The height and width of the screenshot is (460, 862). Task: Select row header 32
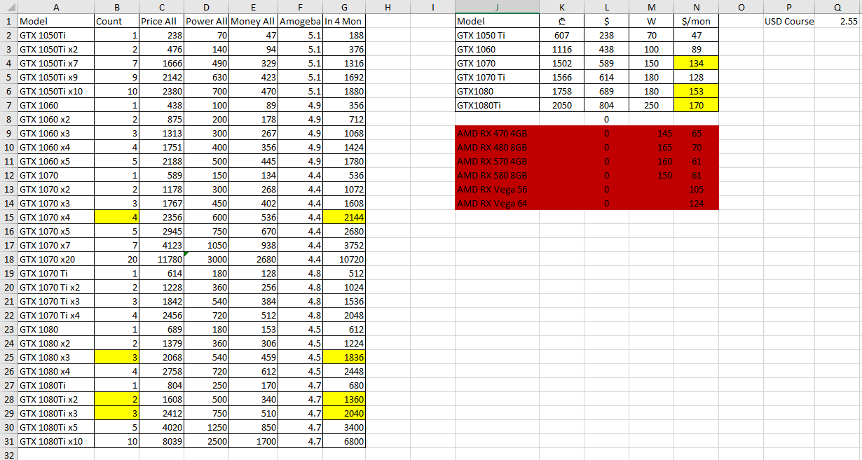click(x=8, y=455)
